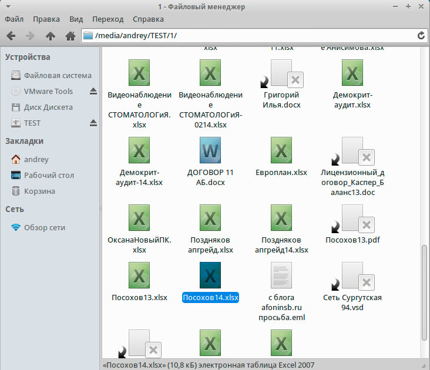Open Обзор сети network browser
Image resolution: width=430 pixels, height=370 pixels.
click(x=44, y=227)
